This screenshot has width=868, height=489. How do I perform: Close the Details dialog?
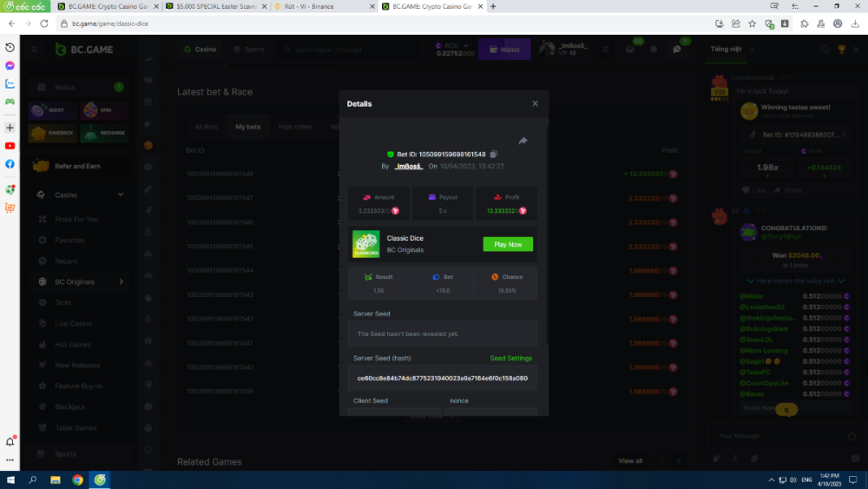(x=535, y=103)
